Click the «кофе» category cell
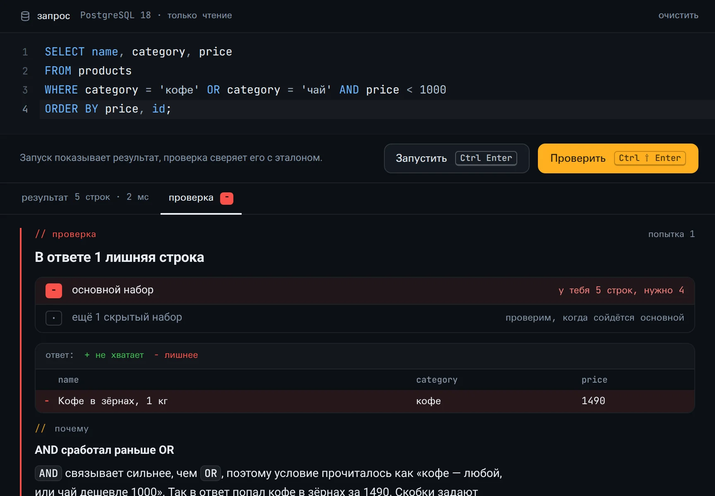Image resolution: width=715 pixels, height=496 pixels. pos(428,401)
